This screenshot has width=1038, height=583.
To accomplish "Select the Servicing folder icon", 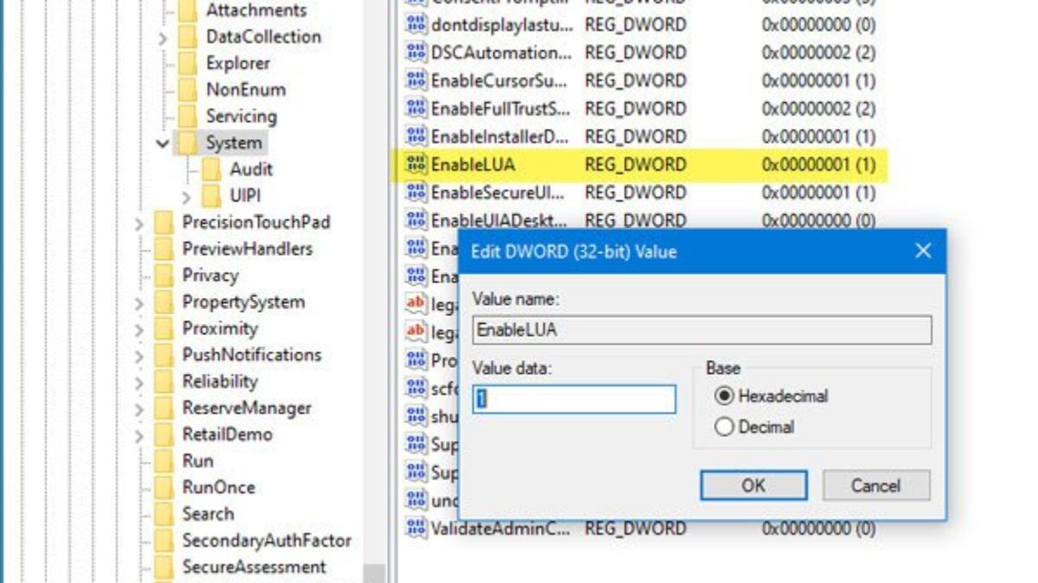I will point(187,117).
